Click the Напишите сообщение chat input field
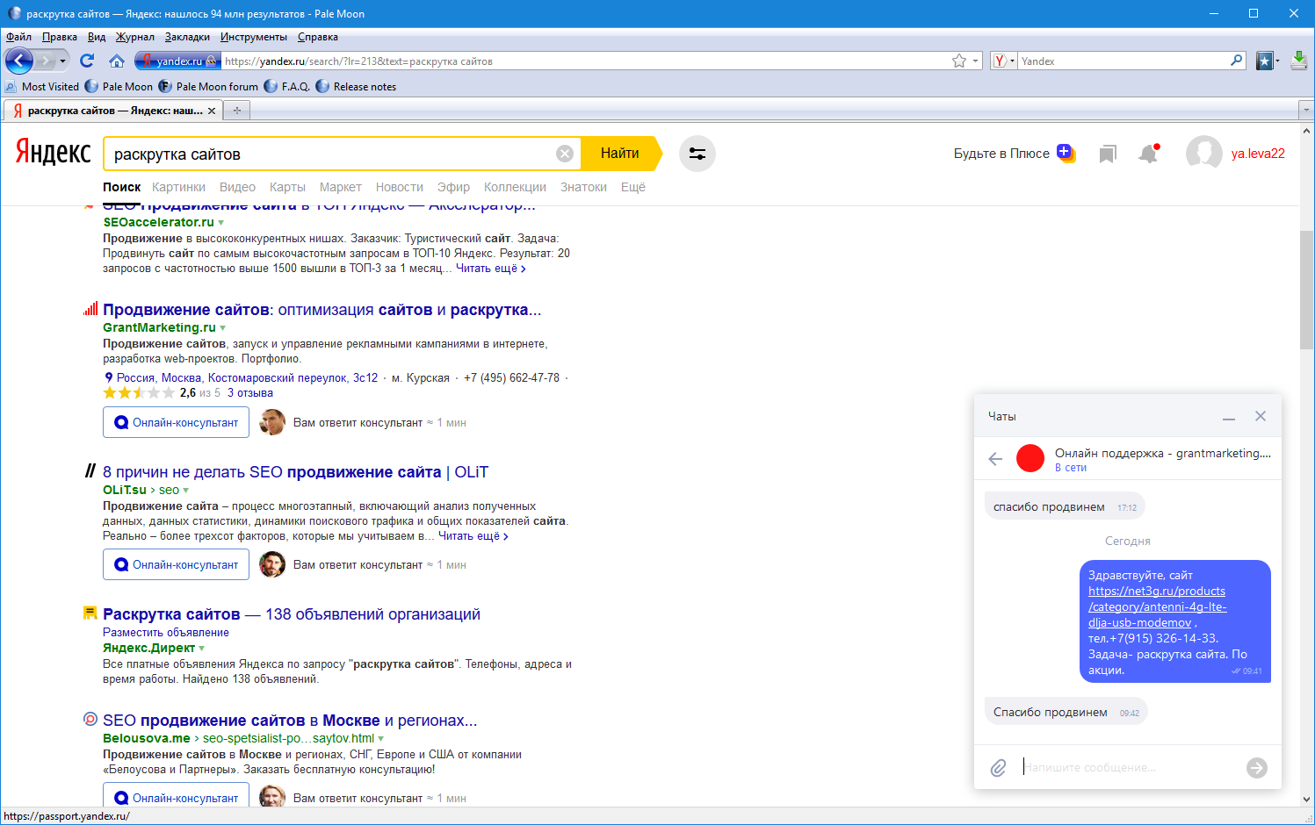 coord(1131,768)
